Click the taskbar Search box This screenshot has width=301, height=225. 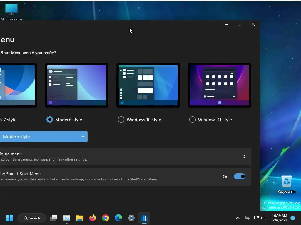[32, 218]
